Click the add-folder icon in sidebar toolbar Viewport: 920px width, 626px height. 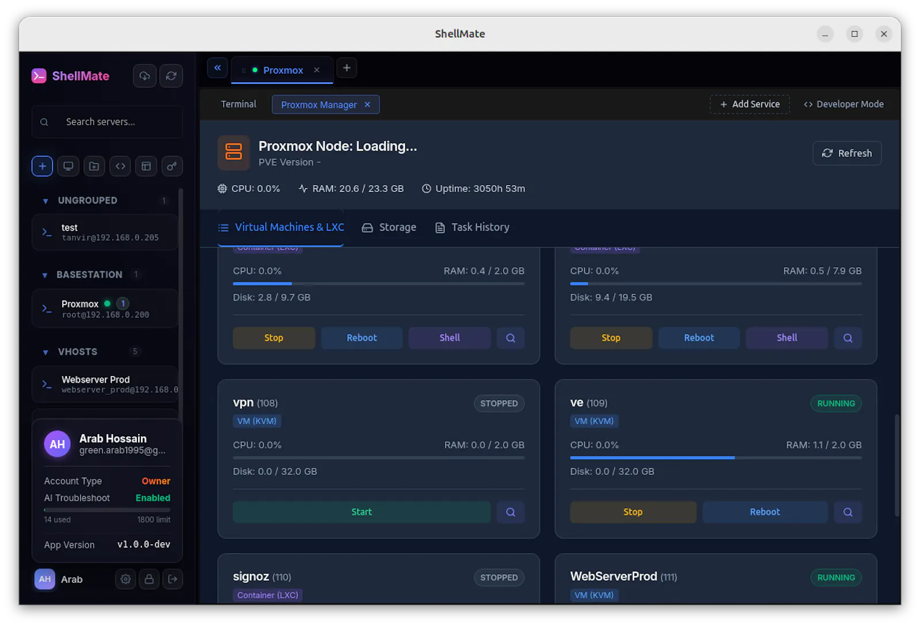94,166
